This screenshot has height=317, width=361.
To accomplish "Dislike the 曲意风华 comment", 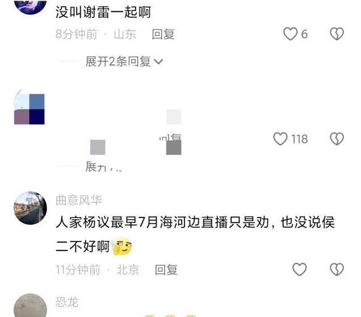I will (x=337, y=269).
